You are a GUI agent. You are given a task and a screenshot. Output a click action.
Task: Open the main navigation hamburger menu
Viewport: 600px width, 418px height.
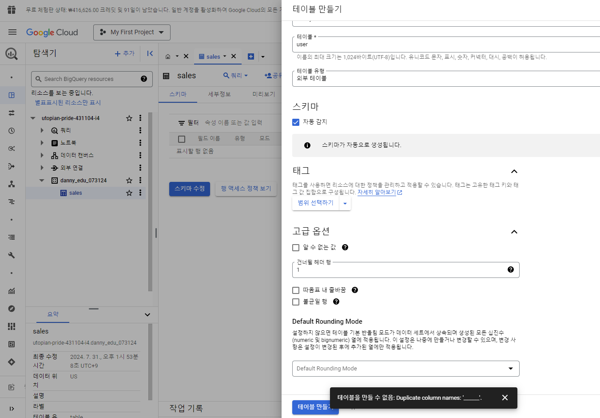pos(12,32)
